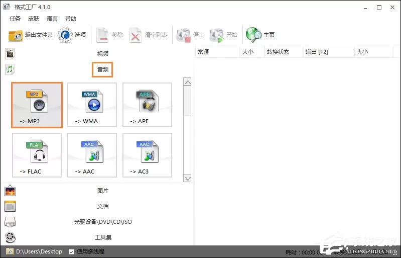Click the 清空列表 toolbar label
This screenshot has width=401, height=258.
coord(156,35)
